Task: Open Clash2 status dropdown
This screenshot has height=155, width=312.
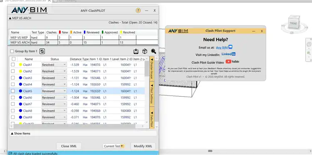Action: (x=54, y=71)
